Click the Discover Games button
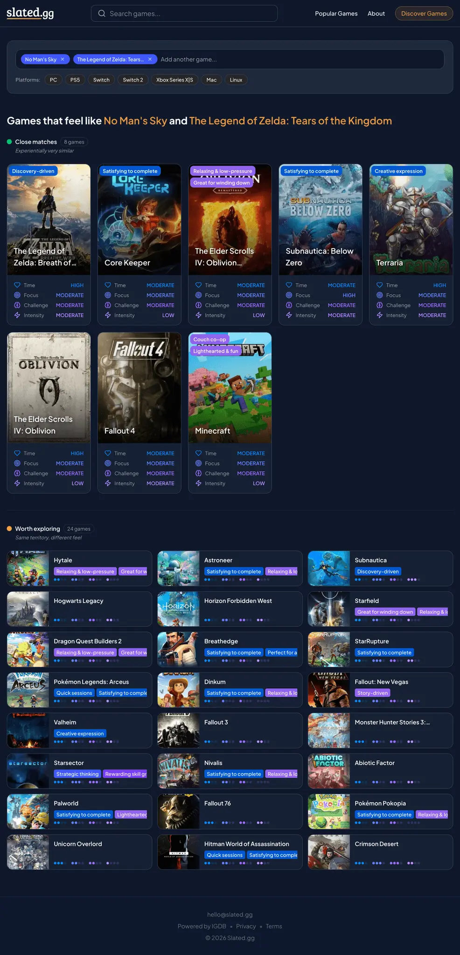The width and height of the screenshot is (460, 955). pyautogui.click(x=424, y=14)
